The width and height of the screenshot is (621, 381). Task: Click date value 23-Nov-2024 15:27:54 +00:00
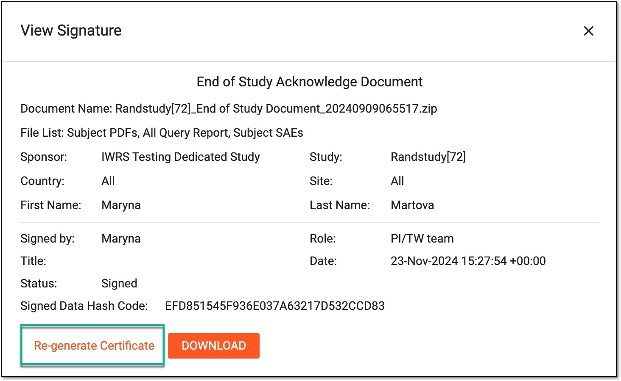point(468,261)
